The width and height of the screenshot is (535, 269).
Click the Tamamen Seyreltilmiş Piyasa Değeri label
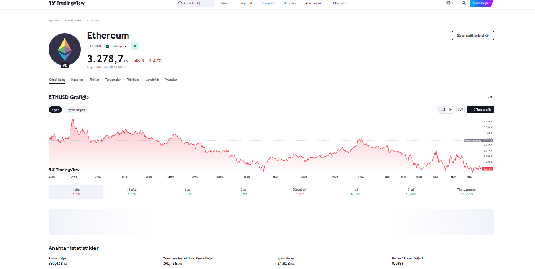pos(189,258)
